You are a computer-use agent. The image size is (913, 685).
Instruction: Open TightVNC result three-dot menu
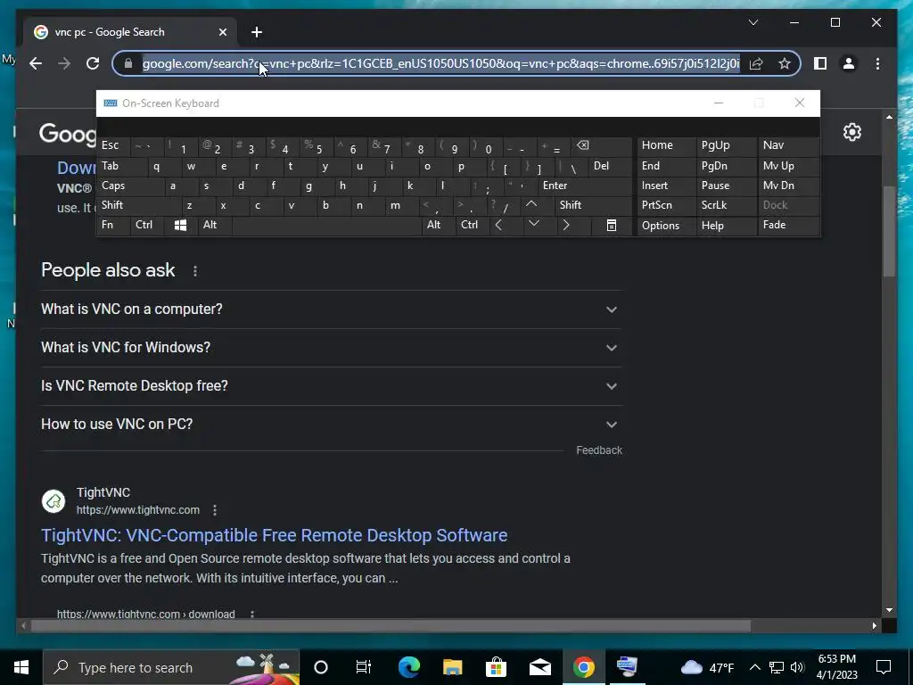(x=215, y=510)
